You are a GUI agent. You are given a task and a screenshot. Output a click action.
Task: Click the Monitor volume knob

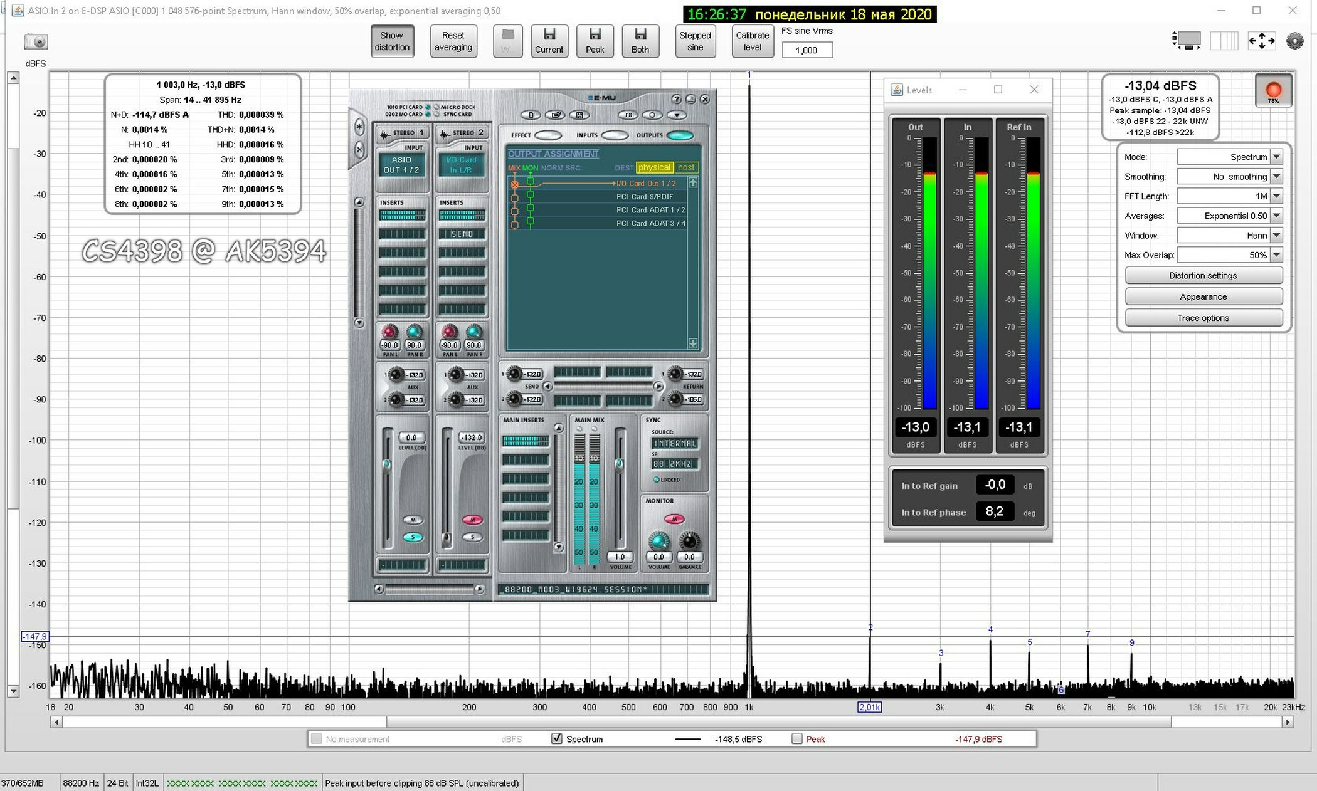(x=658, y=541)
